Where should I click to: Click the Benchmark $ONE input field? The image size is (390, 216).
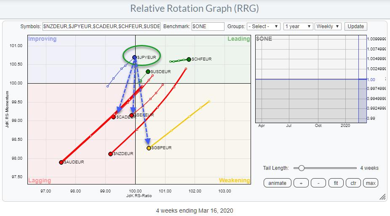[208, 26]
